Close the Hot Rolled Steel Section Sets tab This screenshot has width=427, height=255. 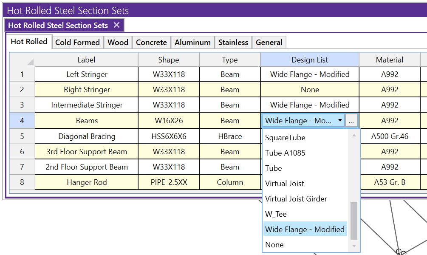(x=116, y=25)
